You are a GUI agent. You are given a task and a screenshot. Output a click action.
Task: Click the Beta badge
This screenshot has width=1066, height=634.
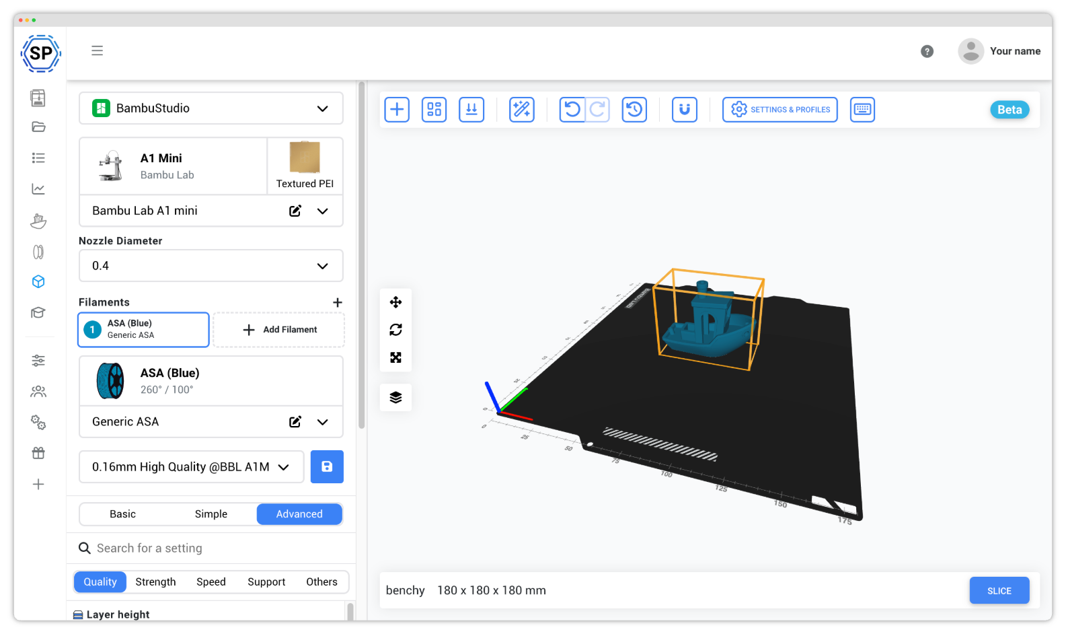click(x=1010, y=110)
